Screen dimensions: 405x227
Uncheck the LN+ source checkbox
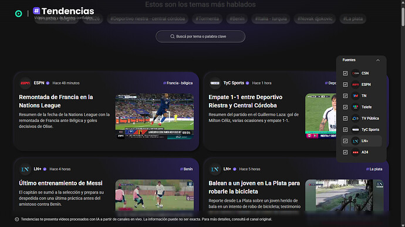pyautogui.click(x=345, y=141)
